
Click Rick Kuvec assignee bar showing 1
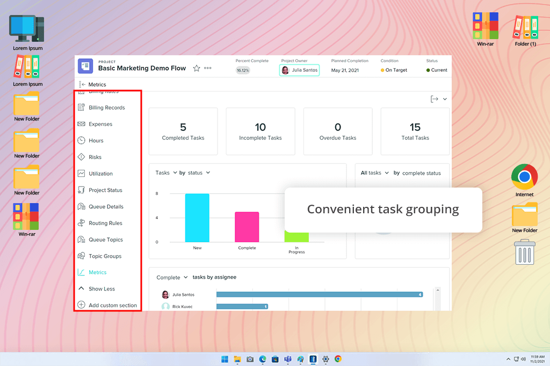[242, 307]
